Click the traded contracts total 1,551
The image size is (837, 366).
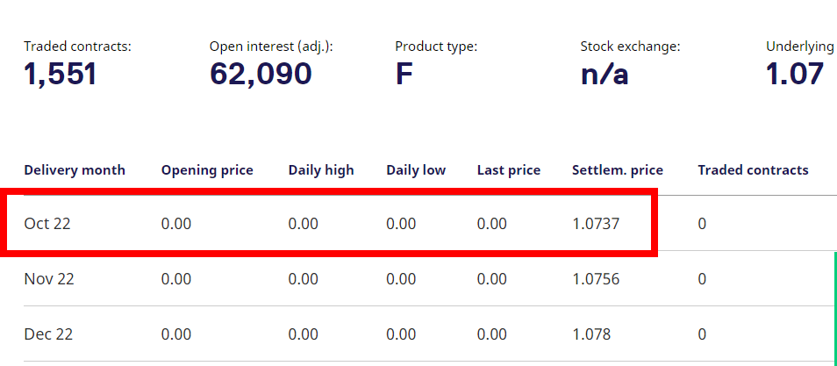point(61,75)
